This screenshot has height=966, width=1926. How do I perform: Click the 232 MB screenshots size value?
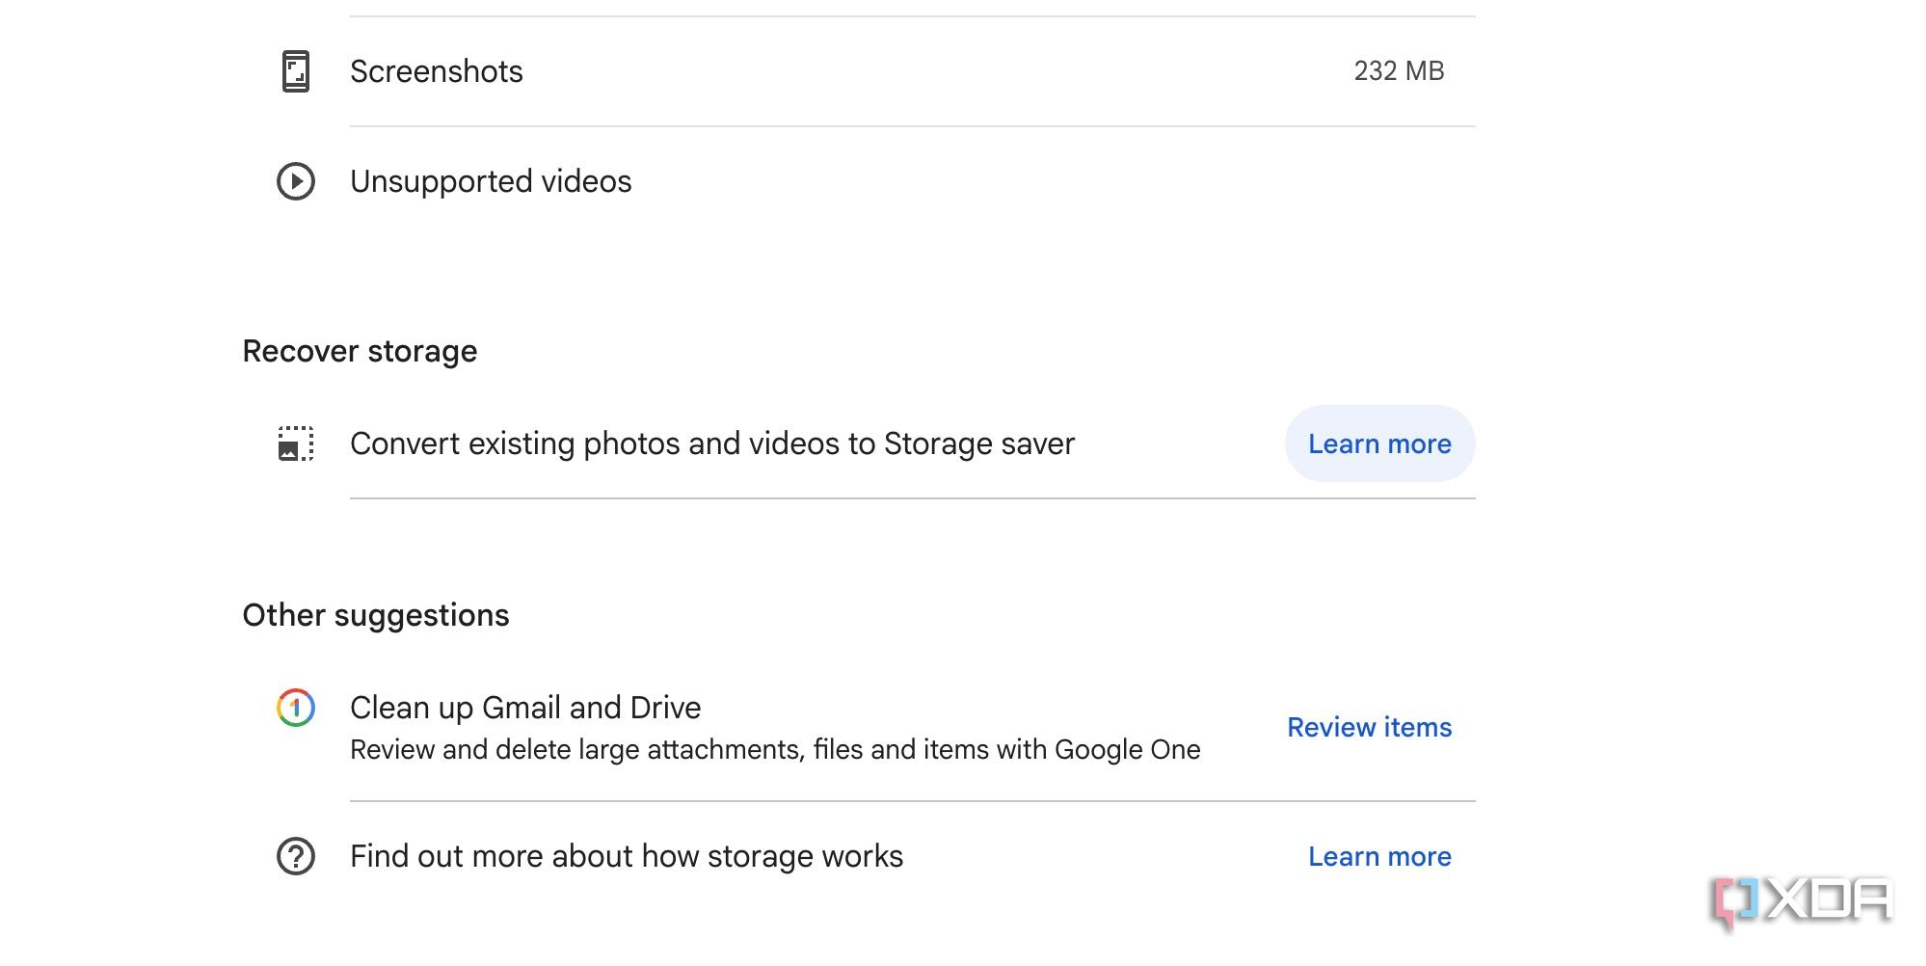pyautogui.click(x=1399, y=71)
